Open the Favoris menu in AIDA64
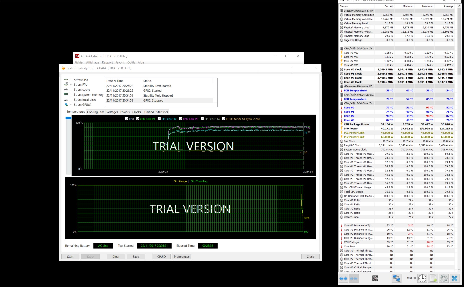464x287 pixels. 120,62
